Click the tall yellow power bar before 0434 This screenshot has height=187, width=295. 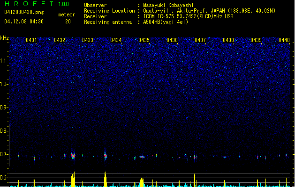tap(106, 180)
